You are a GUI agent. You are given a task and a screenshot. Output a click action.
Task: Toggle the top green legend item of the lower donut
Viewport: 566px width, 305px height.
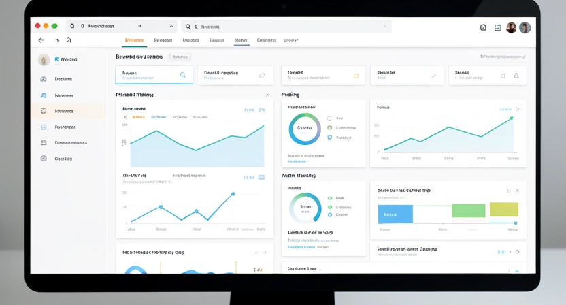point(330,198)
